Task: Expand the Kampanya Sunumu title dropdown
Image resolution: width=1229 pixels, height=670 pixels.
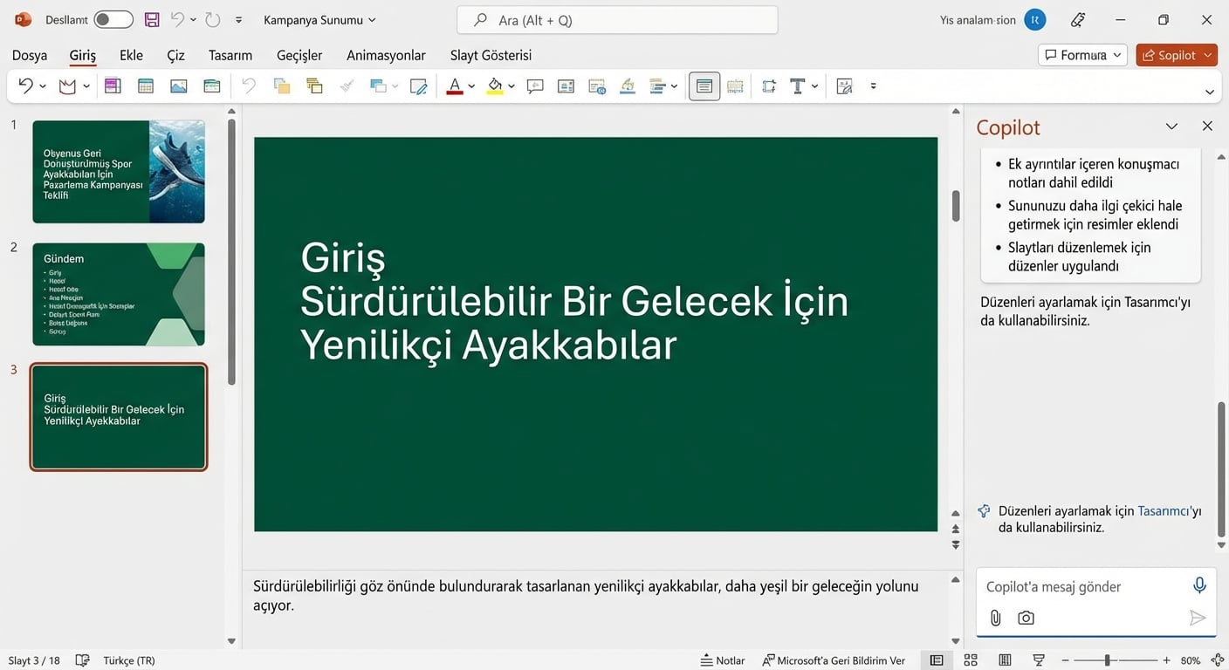Action: 372,18
